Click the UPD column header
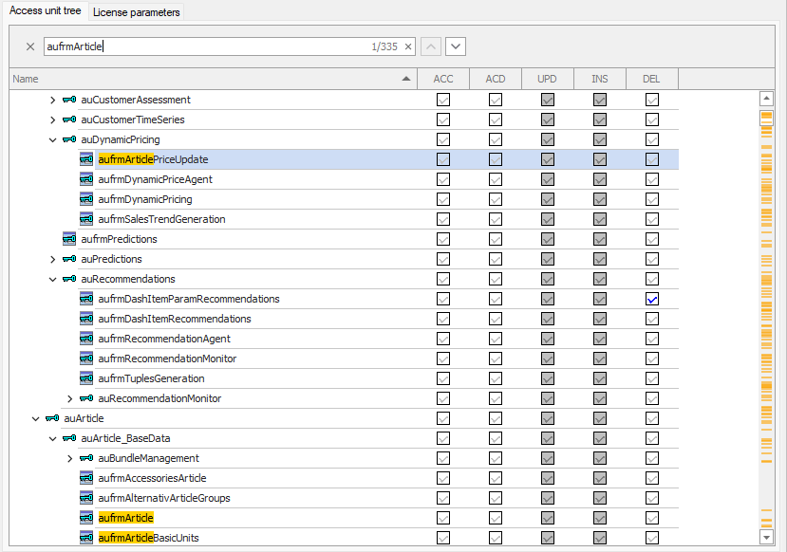This screenshot has width=787, height=552. tap(547, 79)
